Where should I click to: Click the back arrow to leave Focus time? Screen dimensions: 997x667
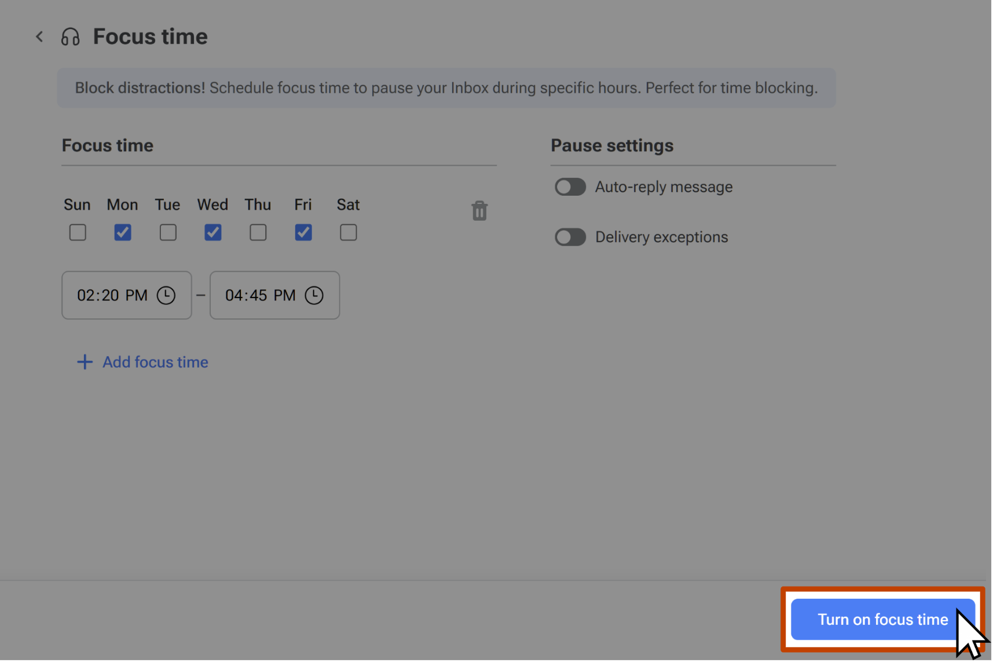tap(39, 36)
